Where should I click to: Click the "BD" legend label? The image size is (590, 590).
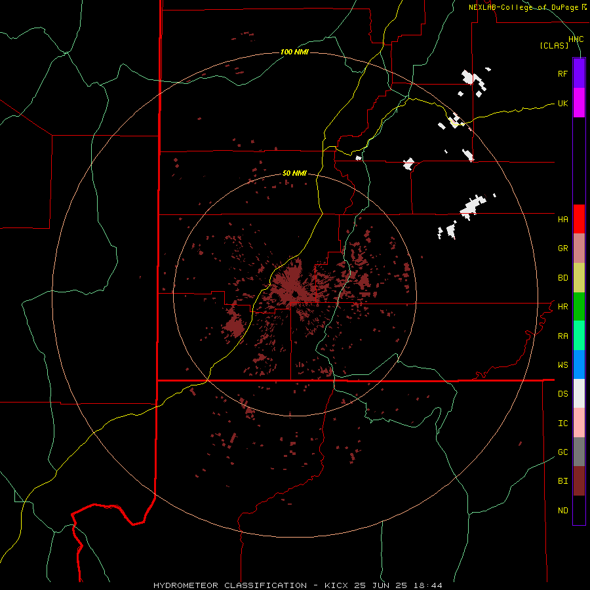tap(562, 278)
